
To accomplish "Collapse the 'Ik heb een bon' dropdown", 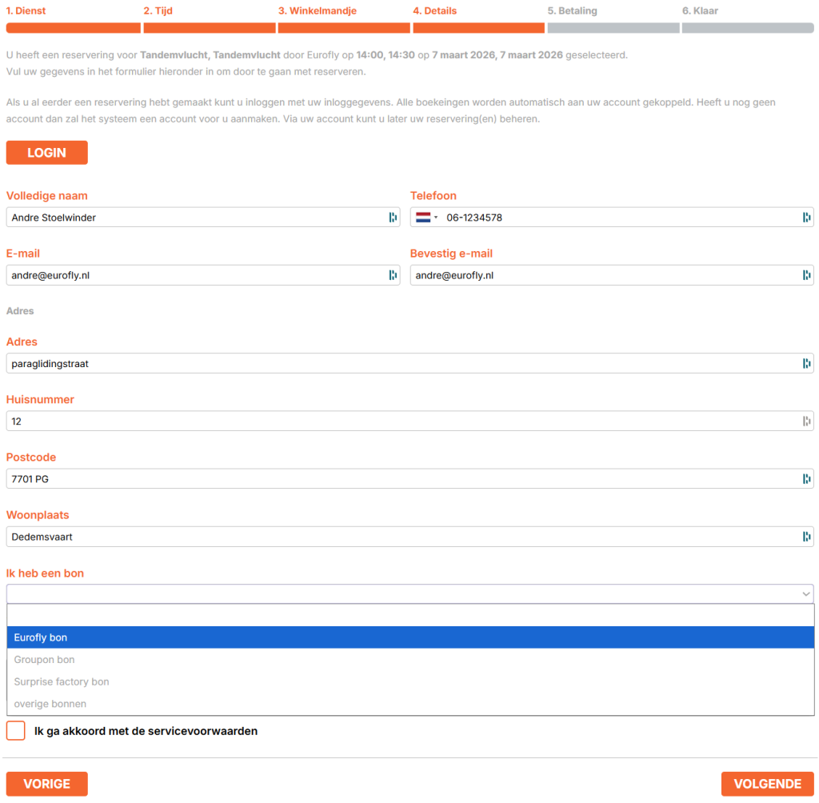I will click(805, 593).
